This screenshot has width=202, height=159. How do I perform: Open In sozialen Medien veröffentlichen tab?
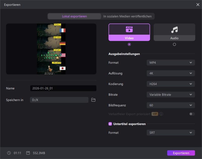coord(128,16)
